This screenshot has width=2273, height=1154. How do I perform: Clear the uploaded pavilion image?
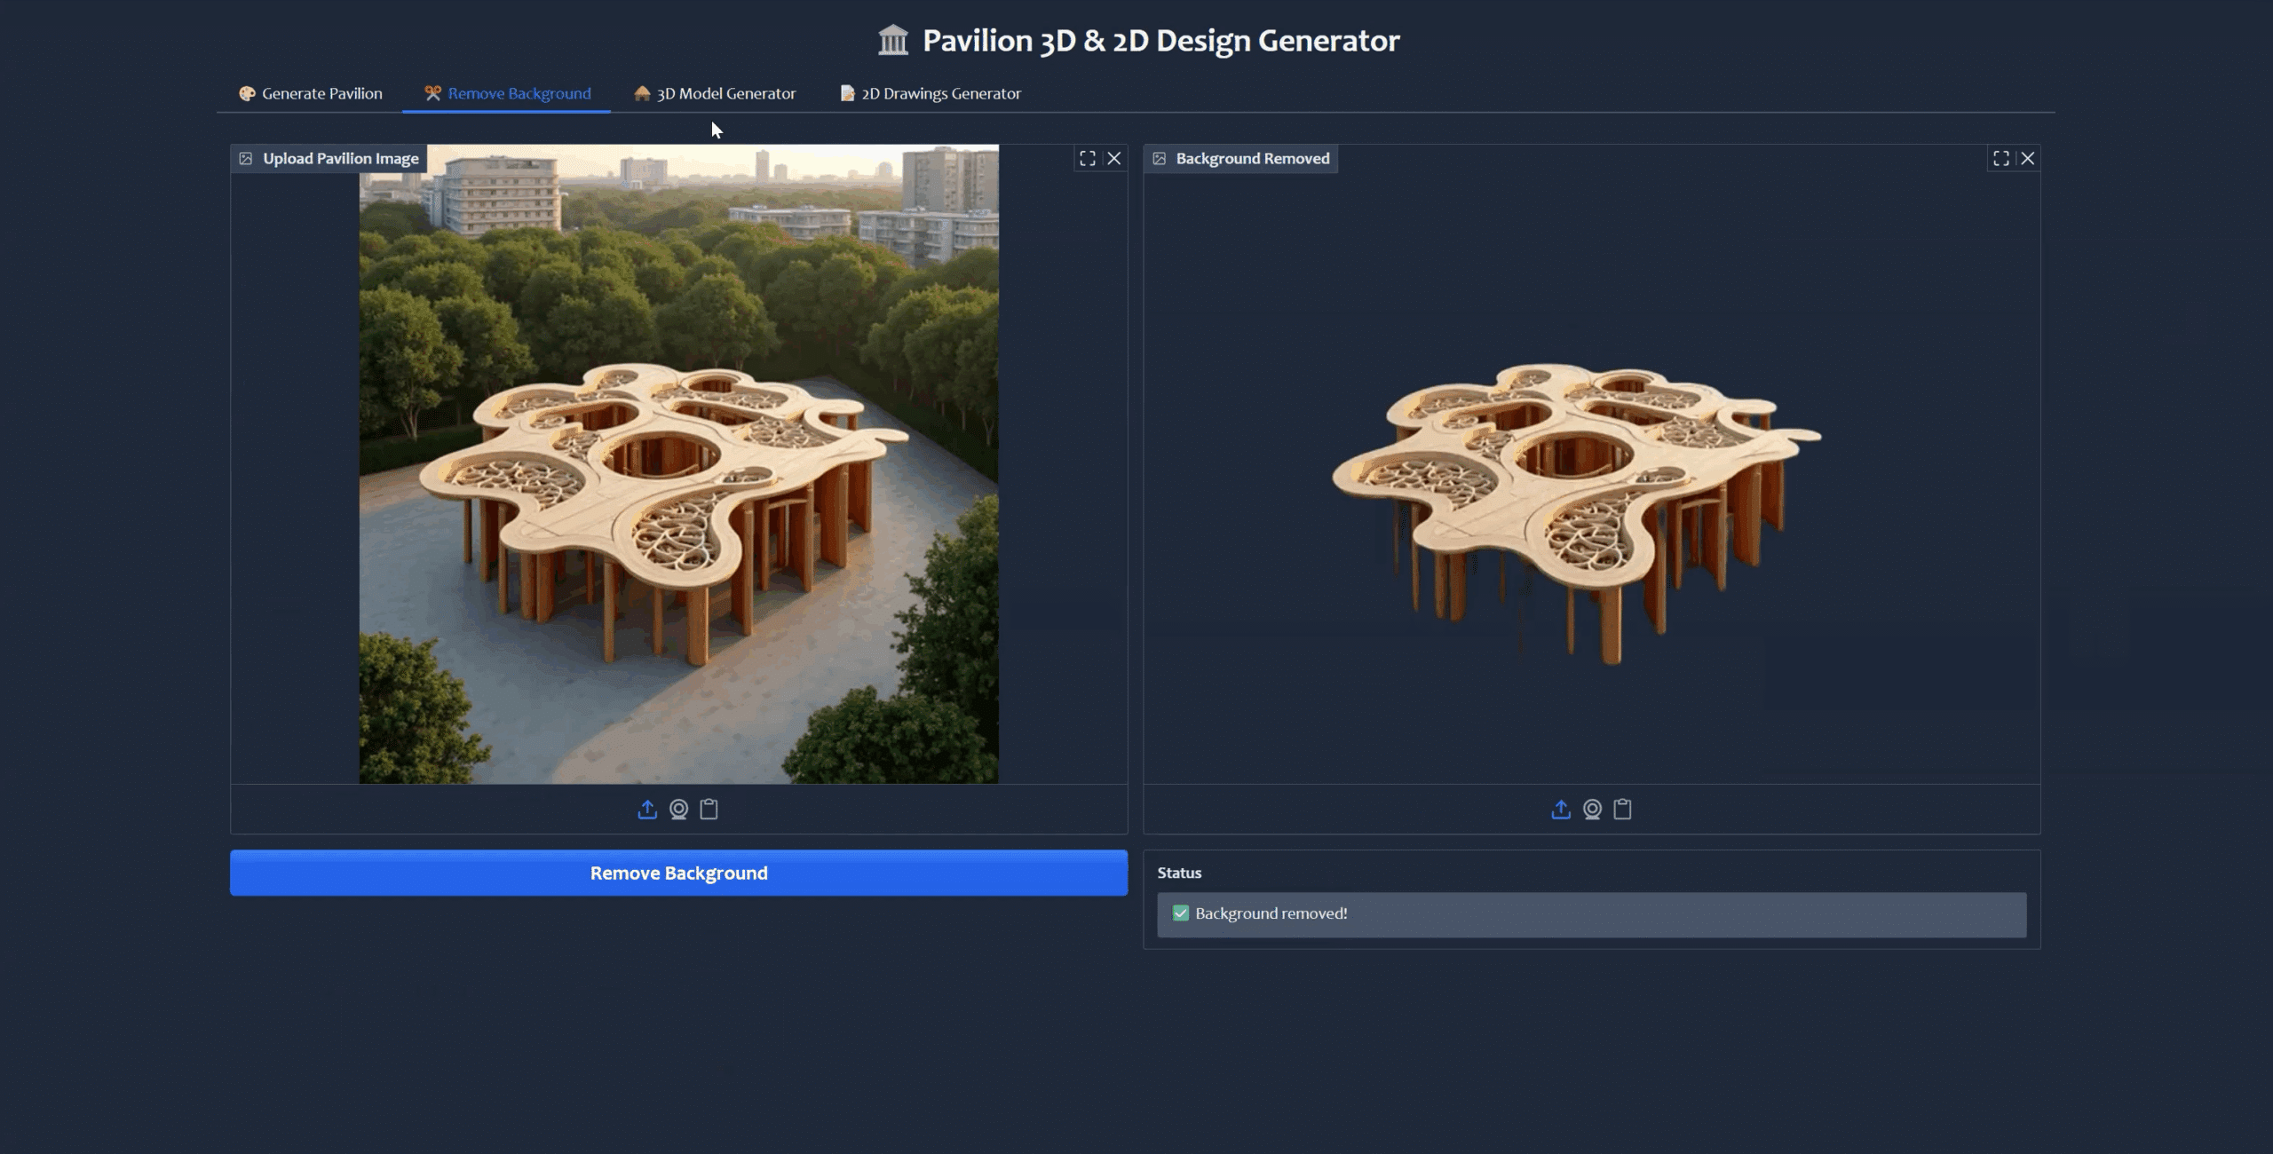pyautogui.click(x=1113, y=158)
